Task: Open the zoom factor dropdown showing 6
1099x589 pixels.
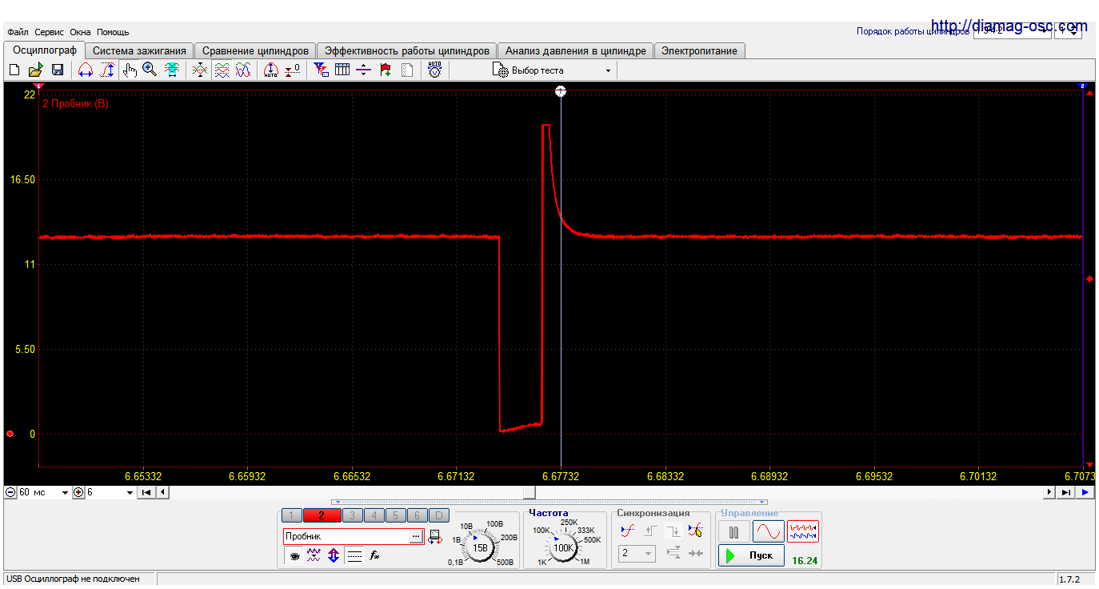Action: tap(110, 493)
